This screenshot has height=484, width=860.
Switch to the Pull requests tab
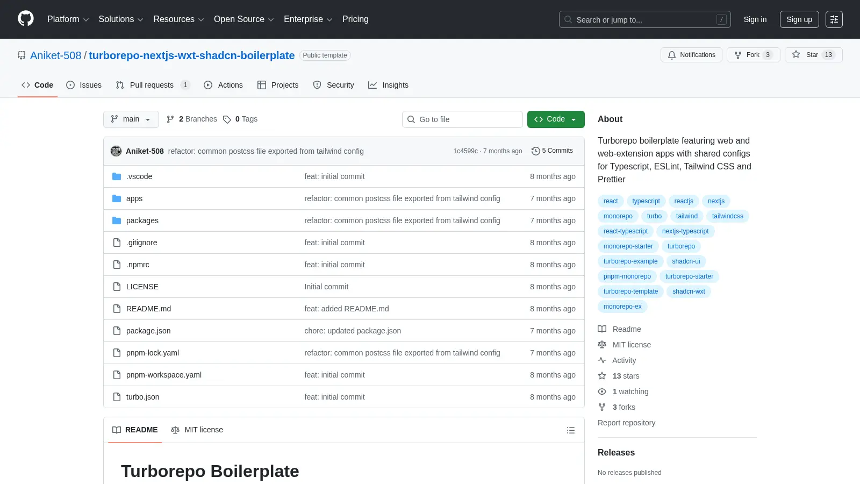[153, 85]
